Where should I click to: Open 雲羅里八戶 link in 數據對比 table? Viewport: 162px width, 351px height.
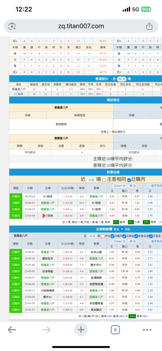(19, 89)
